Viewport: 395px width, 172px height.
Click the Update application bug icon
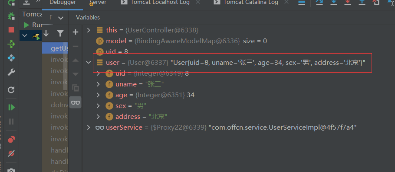pyautogui.click(x=11, y=16)
